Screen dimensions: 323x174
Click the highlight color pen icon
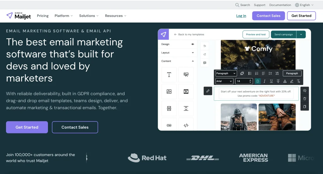point(292,81)
